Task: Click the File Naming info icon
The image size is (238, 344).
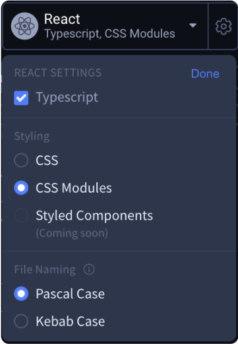Action: pos(89,269)
